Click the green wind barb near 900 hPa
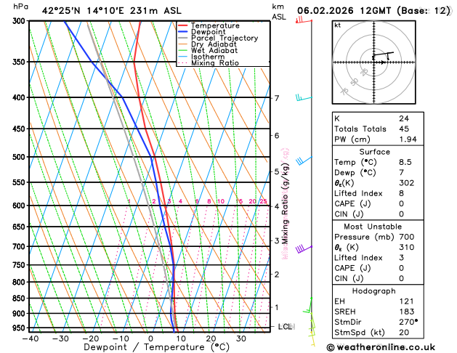 coord(308,305)
